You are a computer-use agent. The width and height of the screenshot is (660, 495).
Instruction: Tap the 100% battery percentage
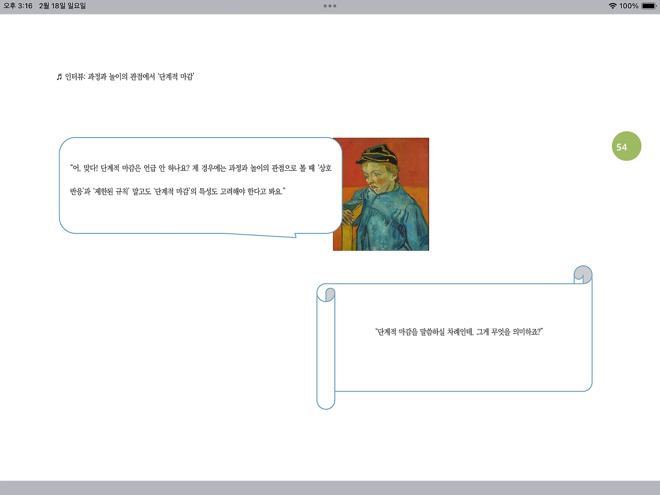tap(629, 6)
